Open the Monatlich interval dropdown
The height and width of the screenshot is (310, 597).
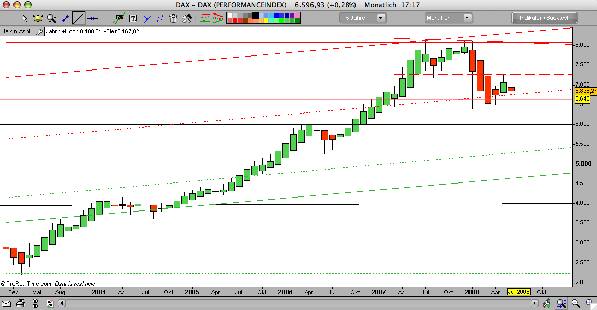[x=449, y=18]
